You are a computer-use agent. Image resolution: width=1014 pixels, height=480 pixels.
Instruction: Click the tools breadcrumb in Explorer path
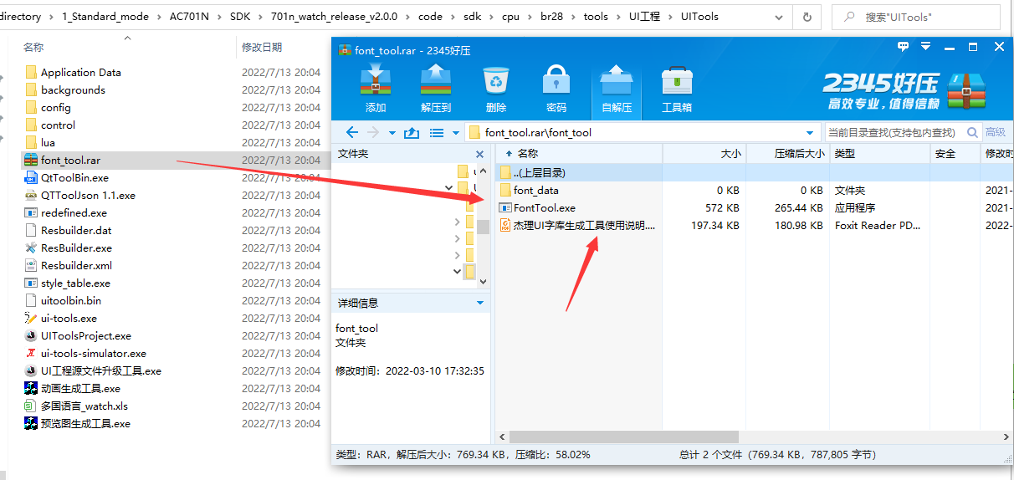pos(596,17)
